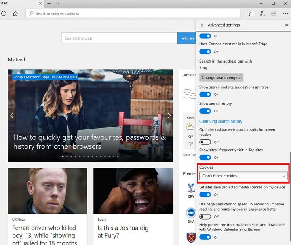This screenshot has height=245, width=291.
Task: Toggle Show search and site suggestions
Action: [x=205, y=95]
